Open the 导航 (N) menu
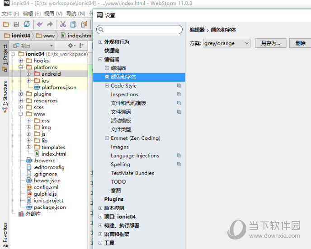Image resolution: width=311 pixels, height=249 pixels. tap(75, 14)
